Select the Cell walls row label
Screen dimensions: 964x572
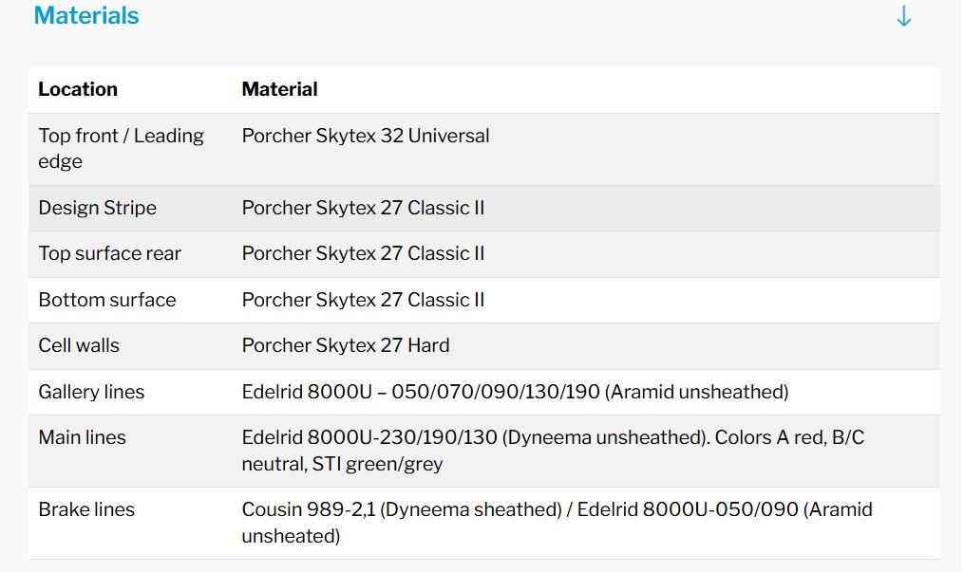pyautogui.click(x=79, y=345)
